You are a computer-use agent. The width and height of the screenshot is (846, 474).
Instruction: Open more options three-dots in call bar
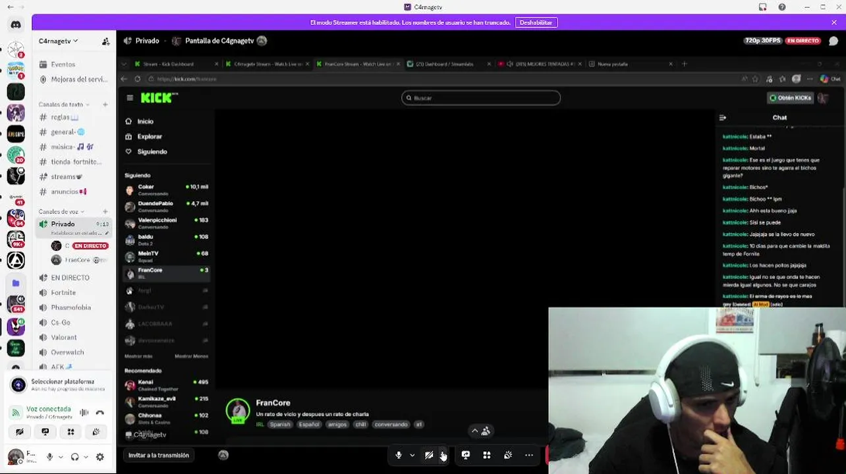click(529, 455)
